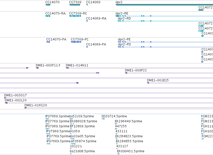Click the IP07769.5prime EST label

58,137
